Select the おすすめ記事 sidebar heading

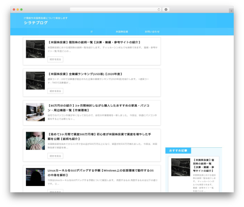[178, 151]
